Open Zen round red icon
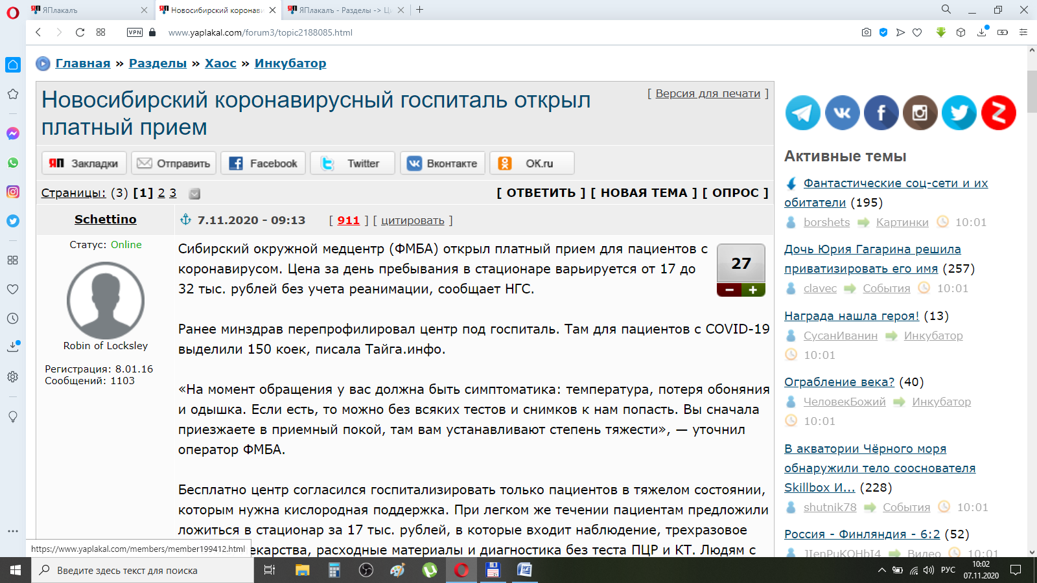Screen dimensions: 1037x583 (999, 113)
